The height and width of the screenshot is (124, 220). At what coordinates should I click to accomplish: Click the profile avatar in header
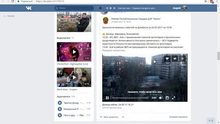[184, 8]
